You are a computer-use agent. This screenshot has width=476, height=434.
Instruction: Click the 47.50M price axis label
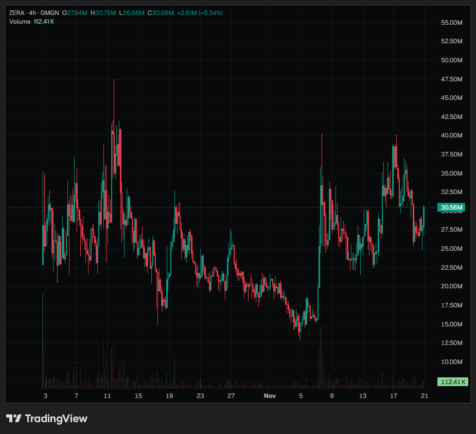click(x=451, y=79)
